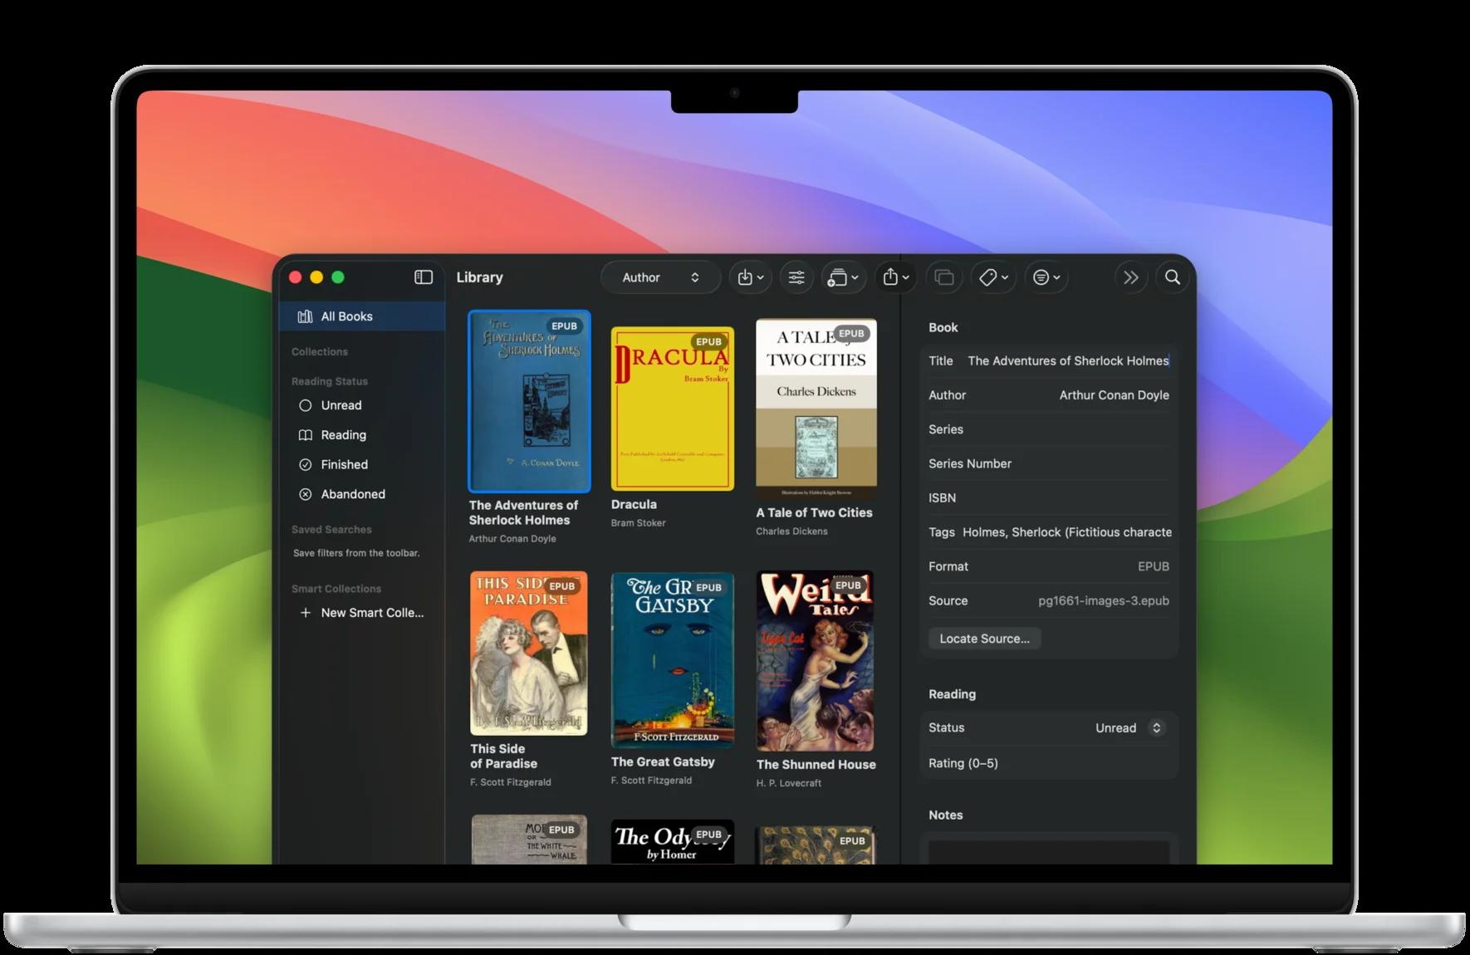The height and width of the screenshot is (955, 1470).
Task: Click The Great Gatsby title caption
Action: pyautogui.click(x=663, y=762)
